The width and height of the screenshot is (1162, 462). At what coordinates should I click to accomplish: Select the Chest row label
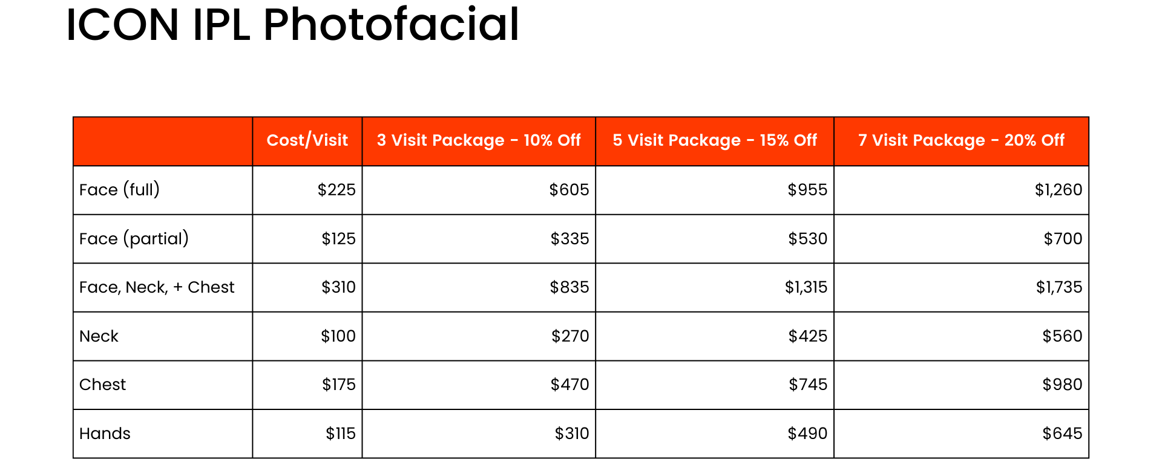102,385
